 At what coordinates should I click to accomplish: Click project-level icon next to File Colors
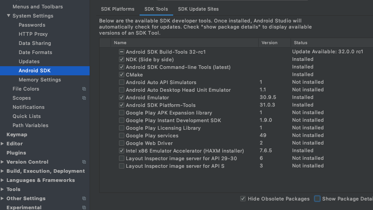tap(84, 89)
